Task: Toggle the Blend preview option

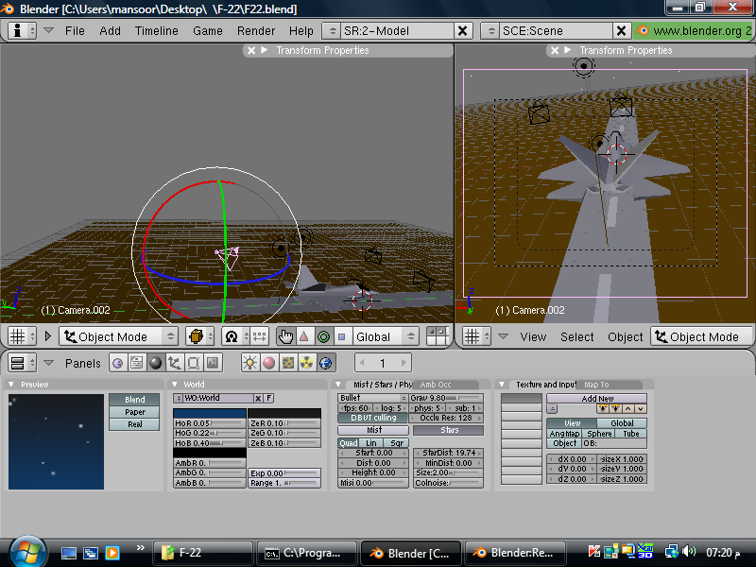Action: click(x=134, y=400)
